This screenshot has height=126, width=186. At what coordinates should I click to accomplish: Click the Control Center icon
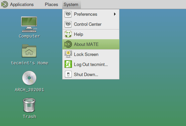click(68, 24)
